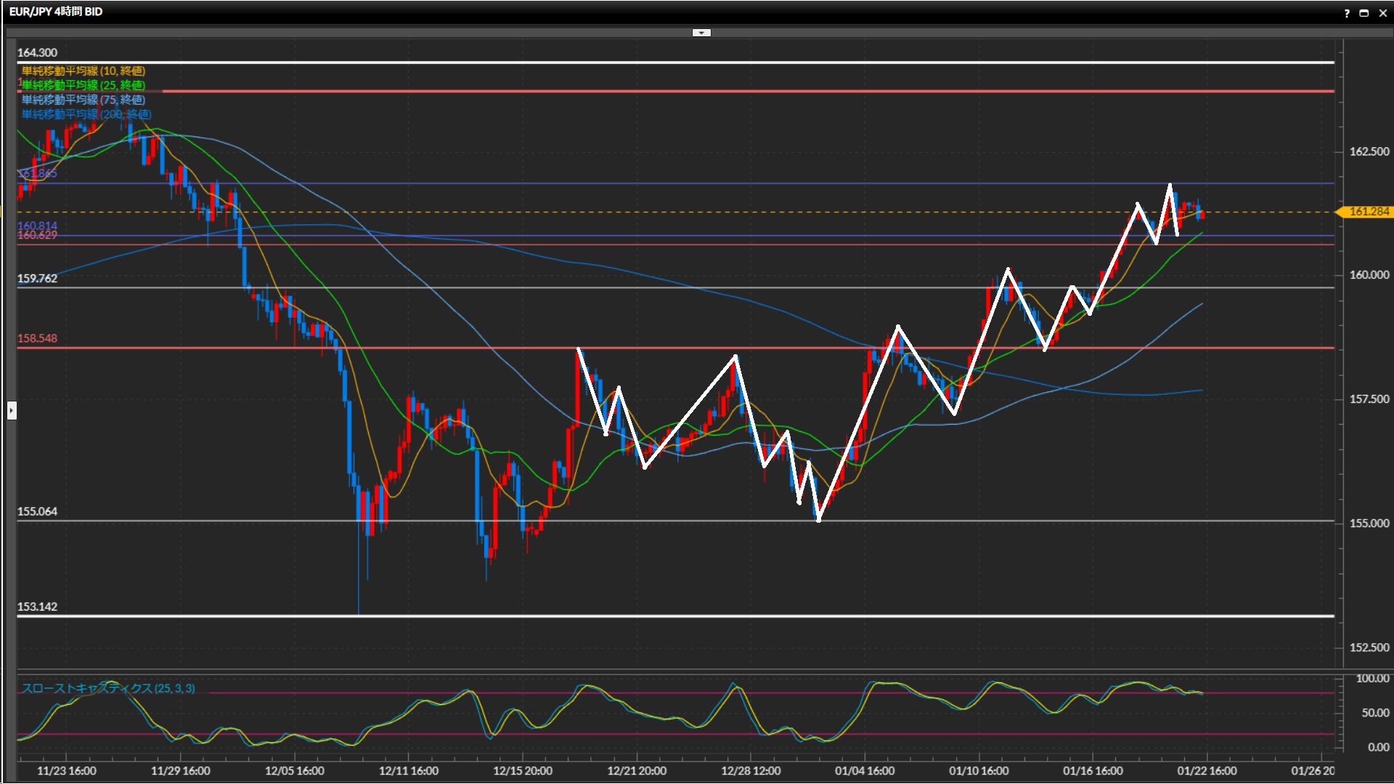Expand the top toolbar drop-down arrow
The height and width of the screenshot is (784, 1394).
[x=701, y=33]
